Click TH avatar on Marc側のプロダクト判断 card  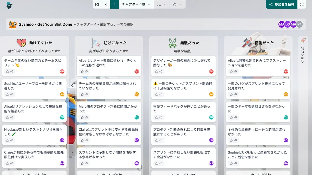pos(136,117)
